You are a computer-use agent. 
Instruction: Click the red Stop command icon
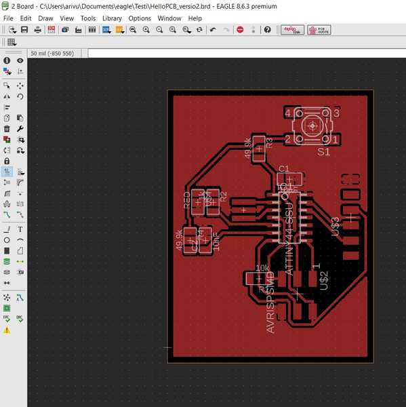(240, 30)
